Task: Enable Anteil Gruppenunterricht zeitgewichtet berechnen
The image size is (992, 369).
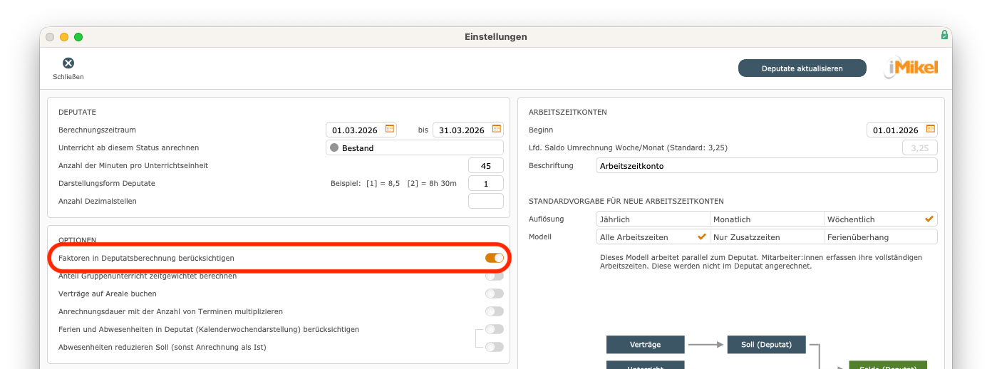Action: [495, 276]
